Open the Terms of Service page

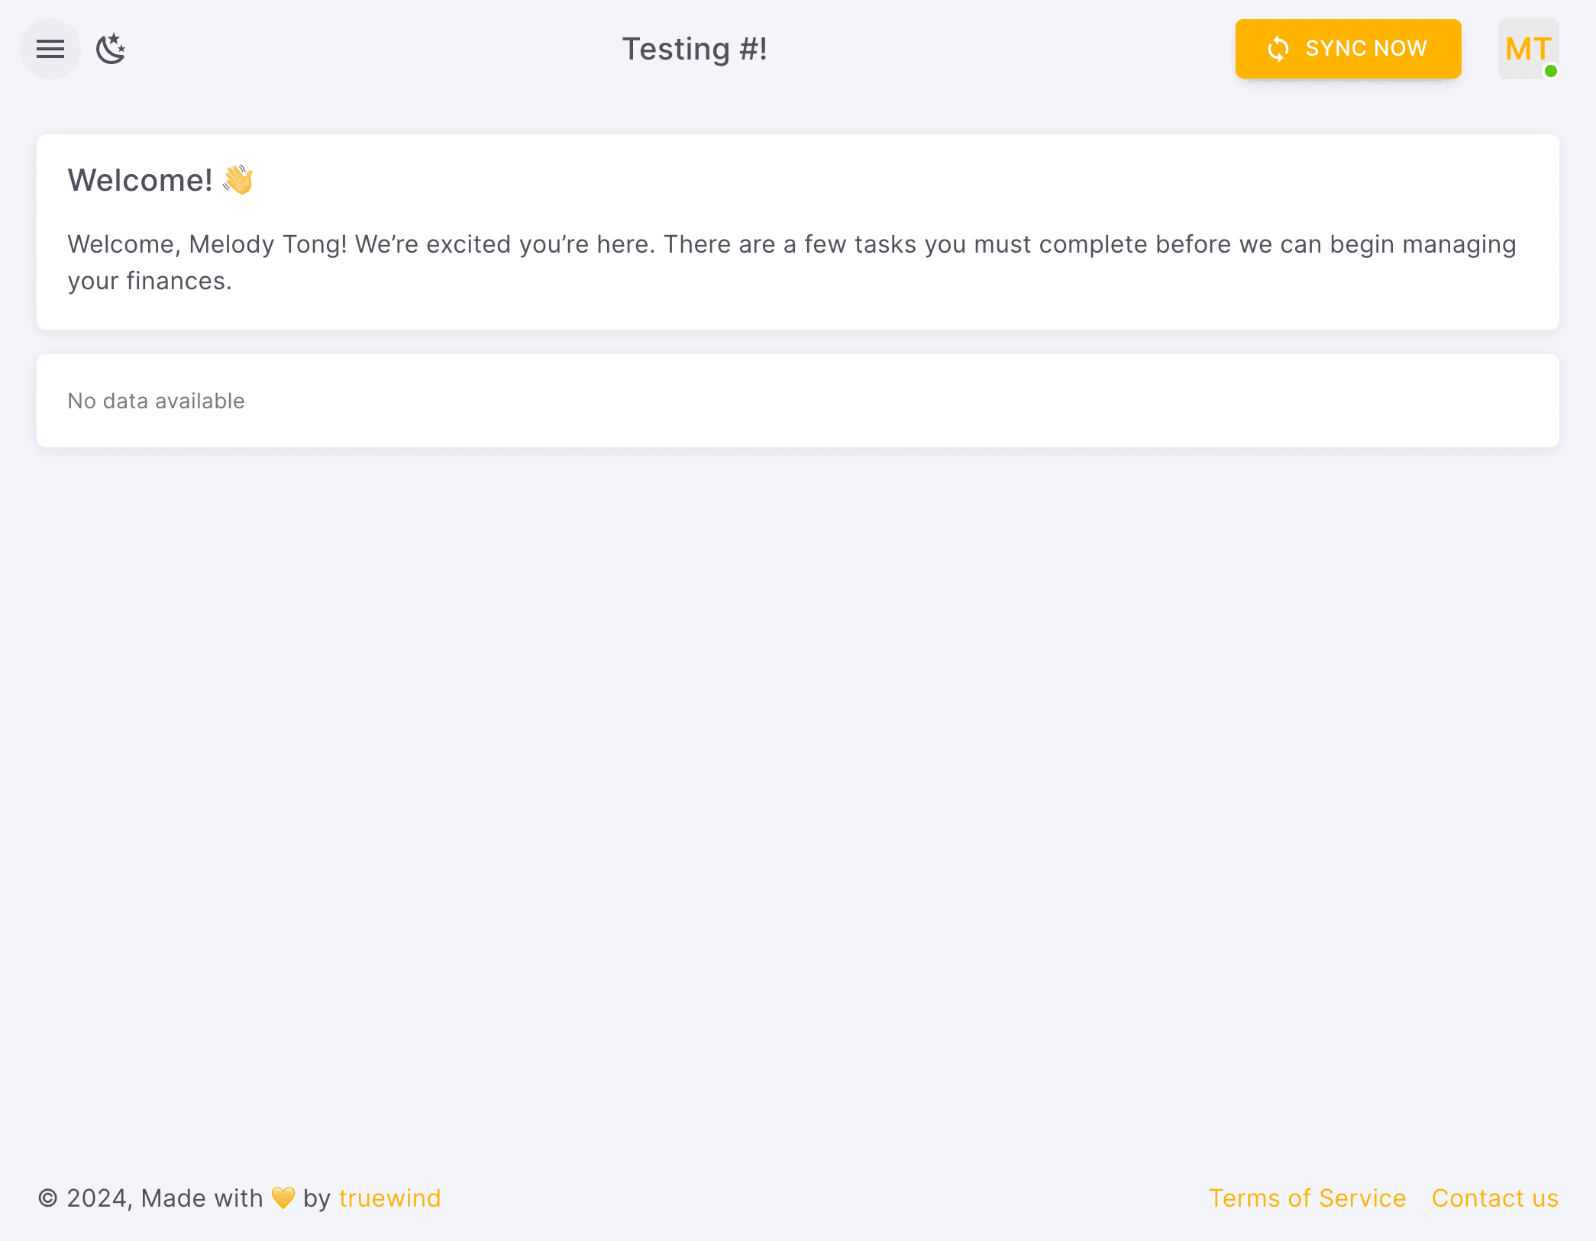click(1307, 1198)
